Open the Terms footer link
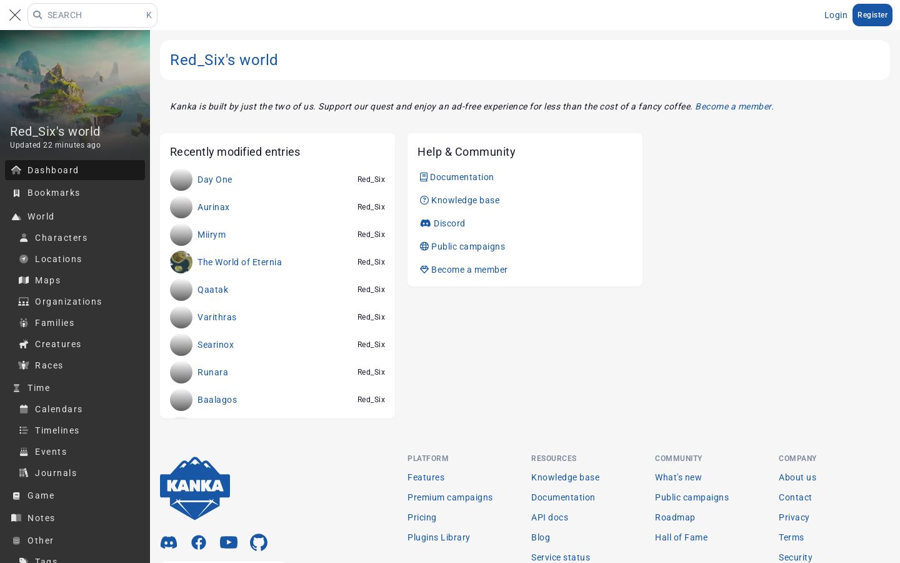 791,537
